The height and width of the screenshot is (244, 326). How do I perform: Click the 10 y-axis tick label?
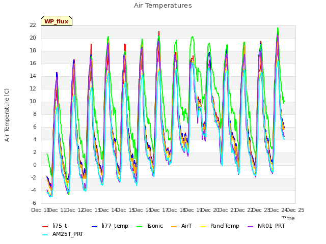(x=33, y=102)
